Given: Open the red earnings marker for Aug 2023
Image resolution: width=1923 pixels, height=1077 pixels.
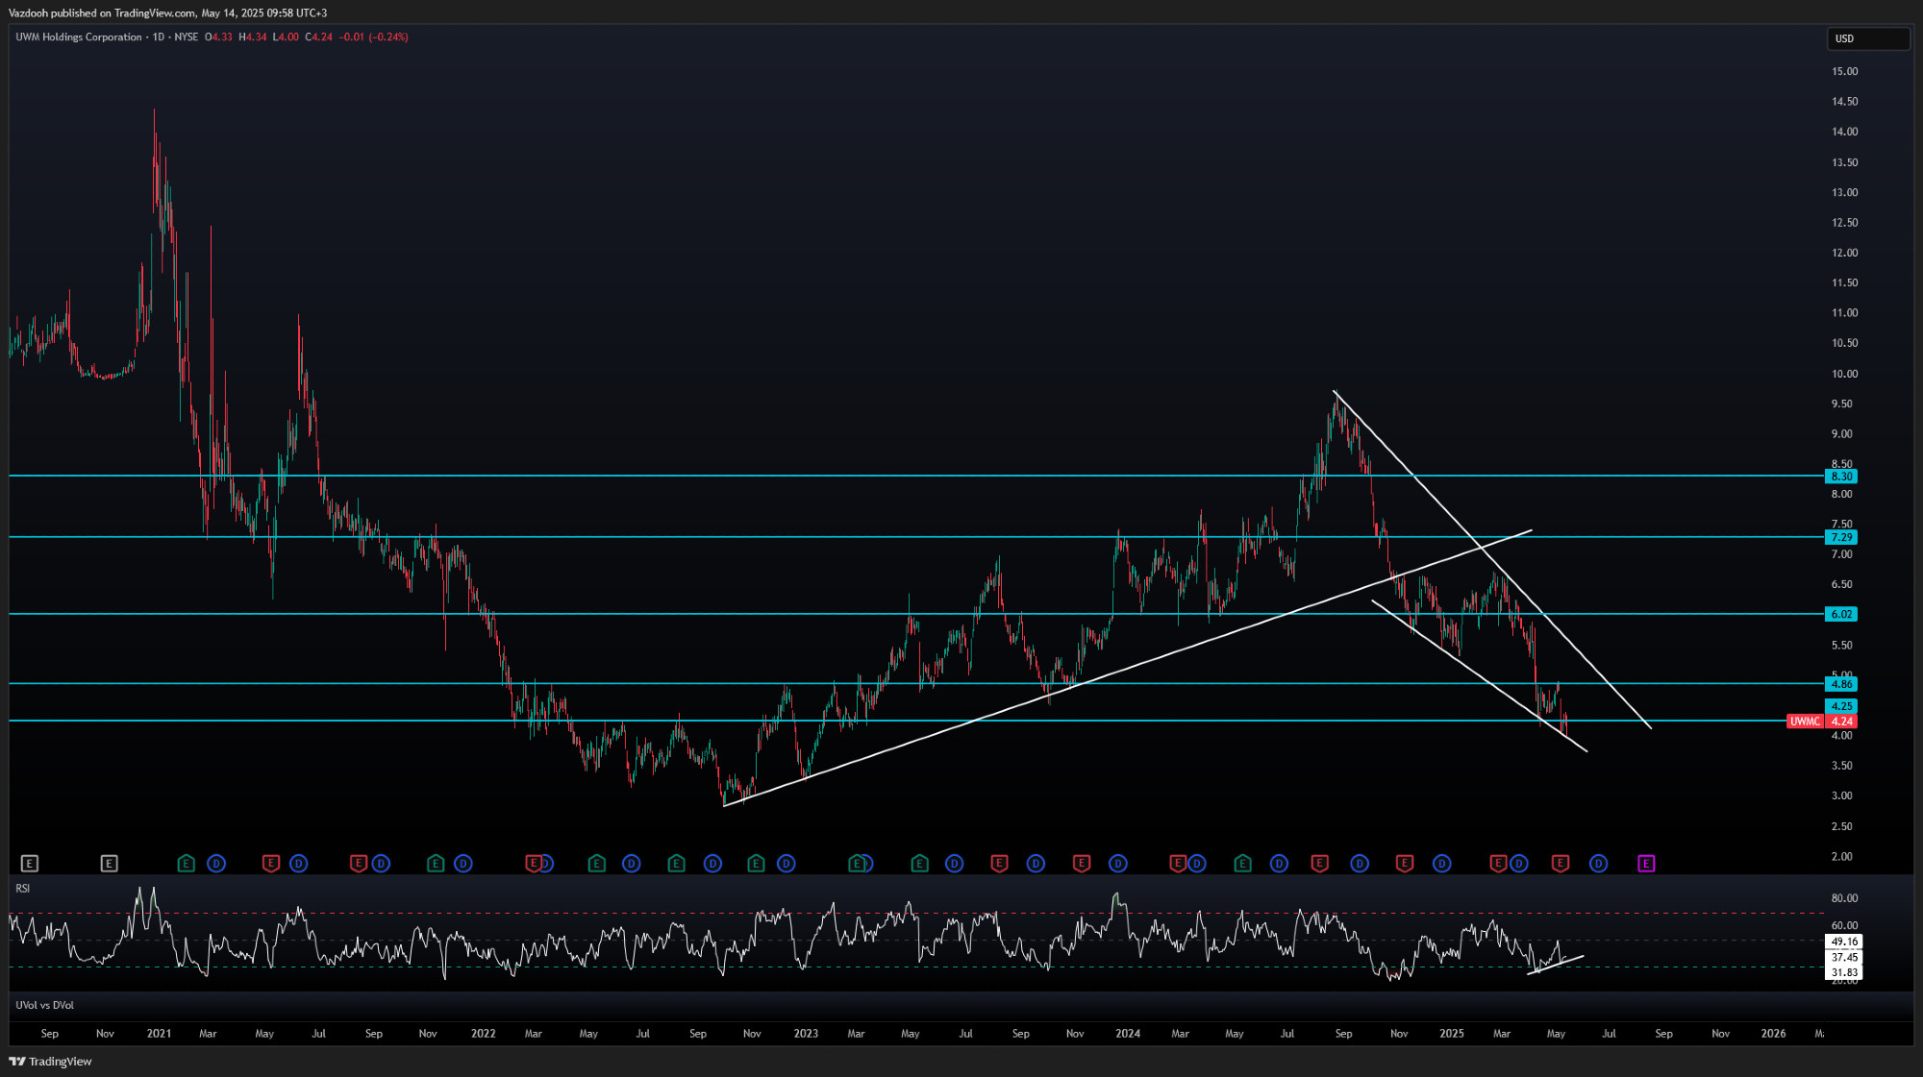Looking at the screenshot, I should [x=1000, y=864].
